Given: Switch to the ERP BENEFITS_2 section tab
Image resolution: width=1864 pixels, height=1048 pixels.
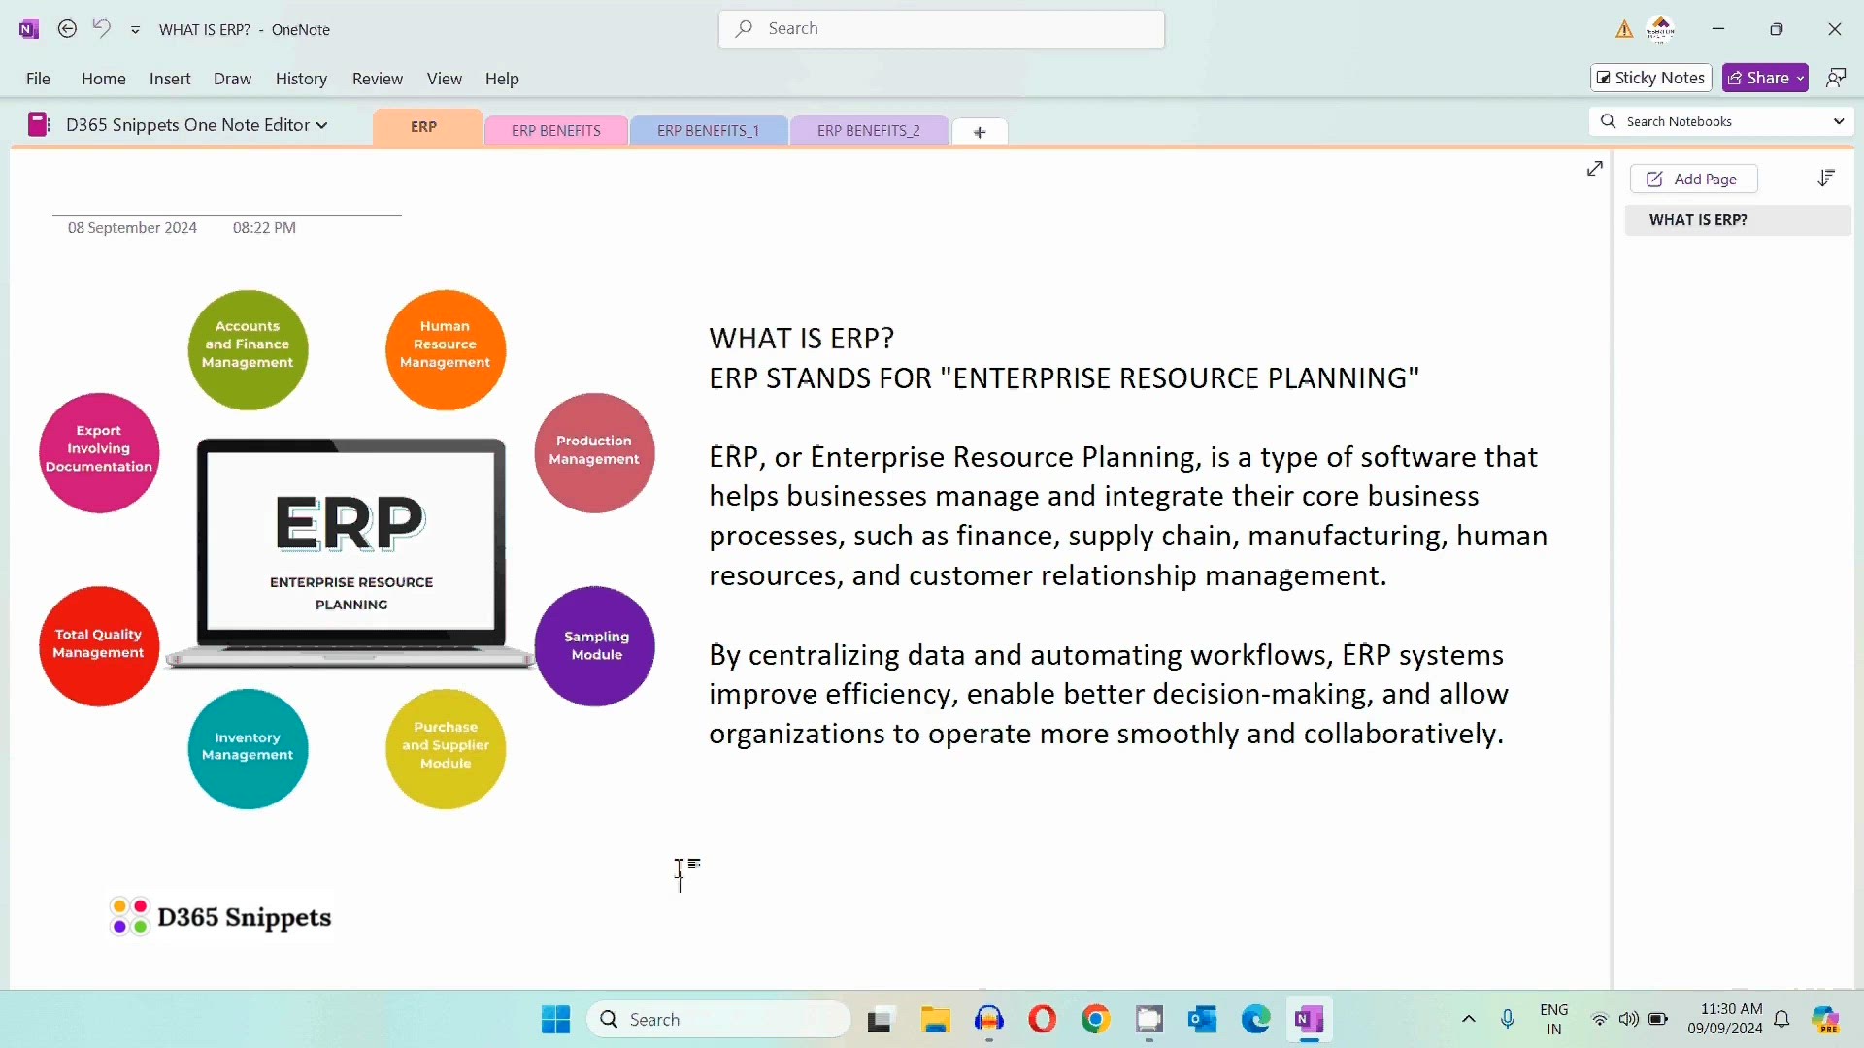Looking at the screenshot, I should [x=868, y=130].
